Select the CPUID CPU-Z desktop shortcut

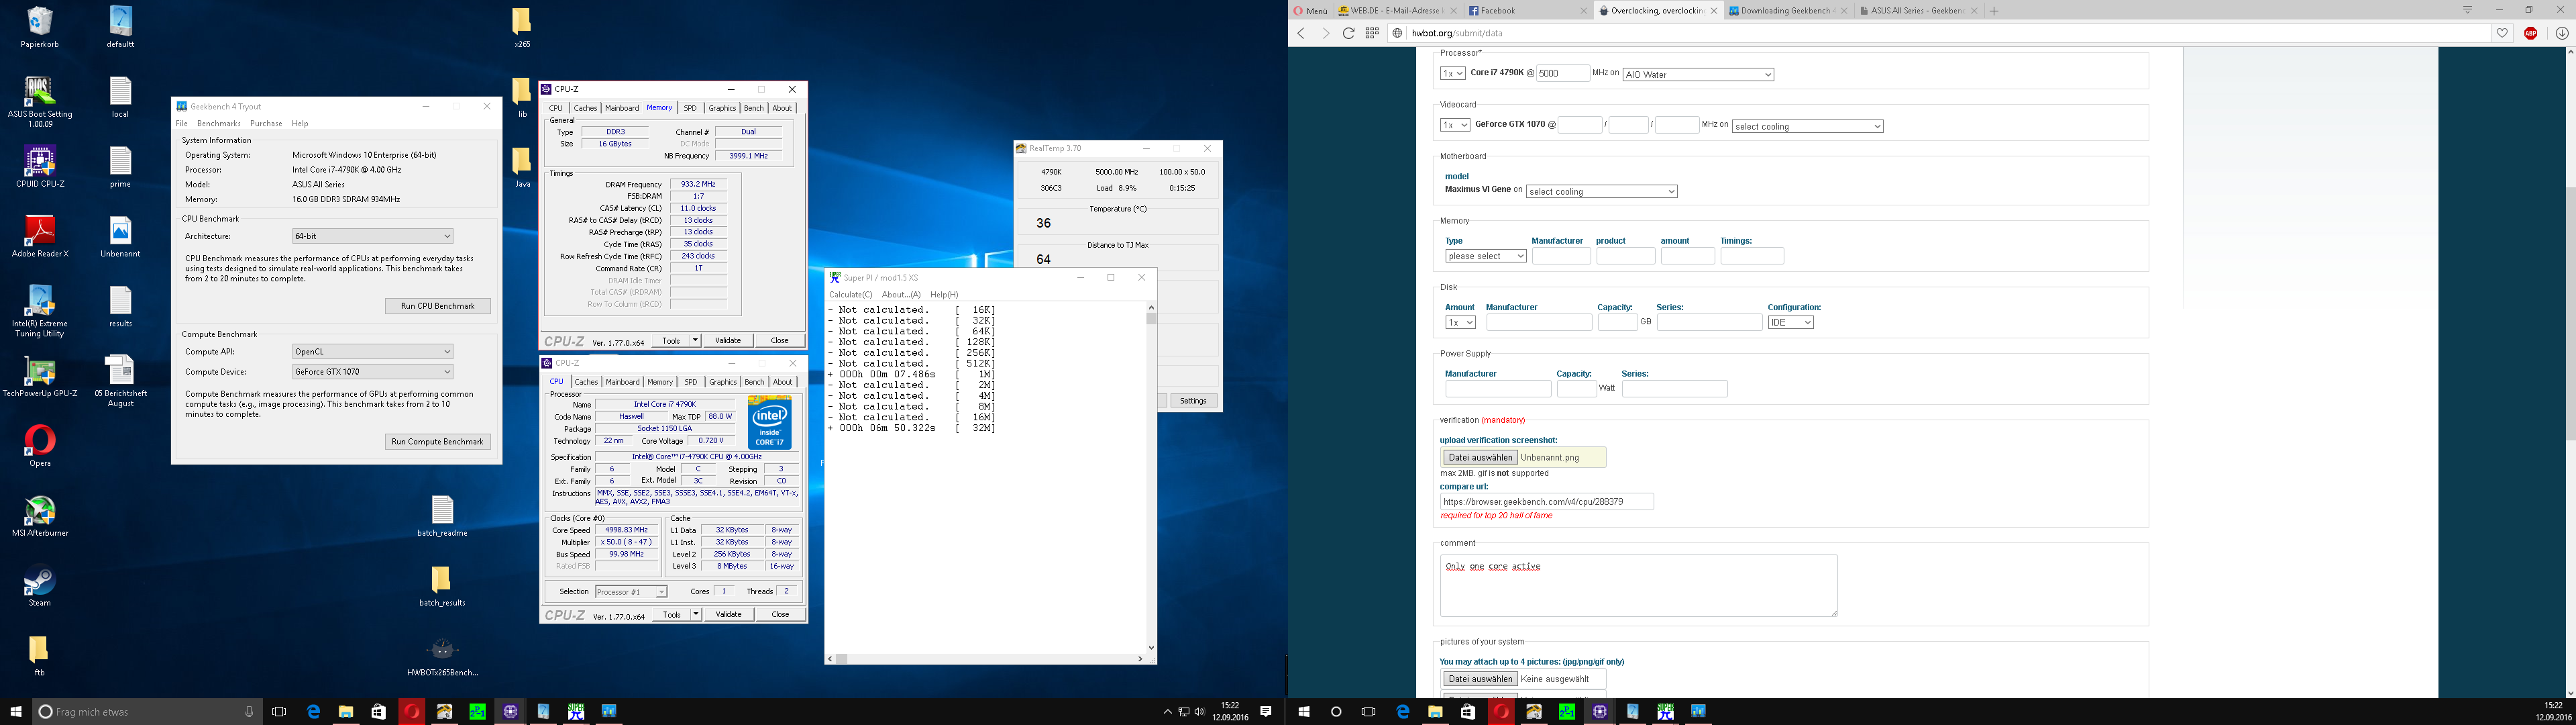pos(40,167)
